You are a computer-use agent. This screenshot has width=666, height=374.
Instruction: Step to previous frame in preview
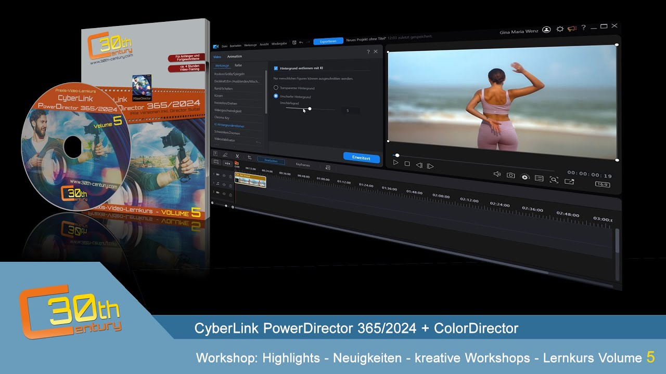pyautogui.click(x=419, y=165)
